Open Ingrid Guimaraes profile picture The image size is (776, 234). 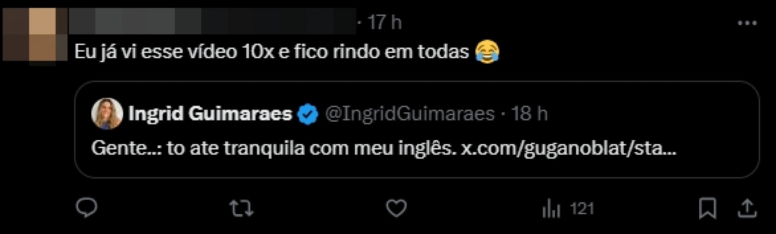click(107, 114)
